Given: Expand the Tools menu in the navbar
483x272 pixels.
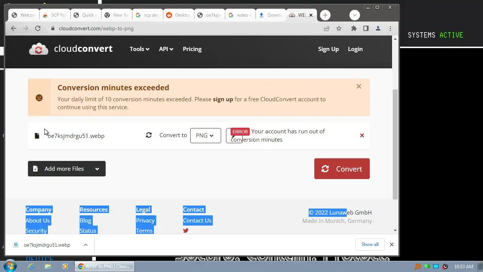Looking at the screenshot, I should click(x=140, y=49).
